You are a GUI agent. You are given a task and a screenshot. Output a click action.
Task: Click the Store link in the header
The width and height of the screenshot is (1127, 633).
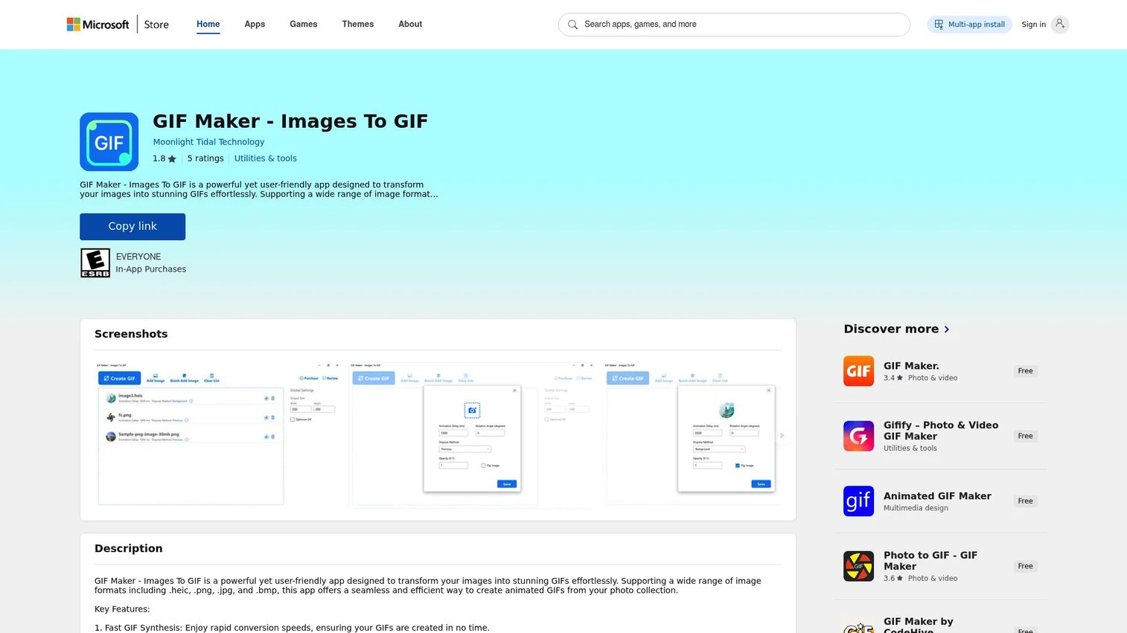156,25
